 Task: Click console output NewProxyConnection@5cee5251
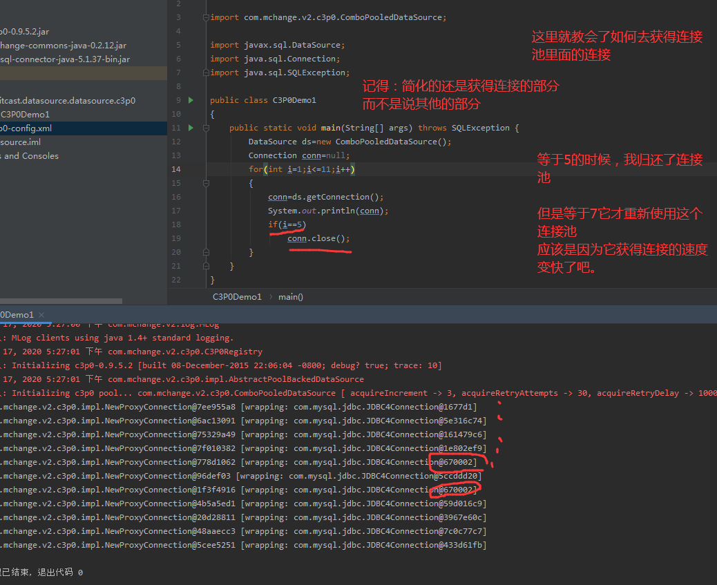243,545
